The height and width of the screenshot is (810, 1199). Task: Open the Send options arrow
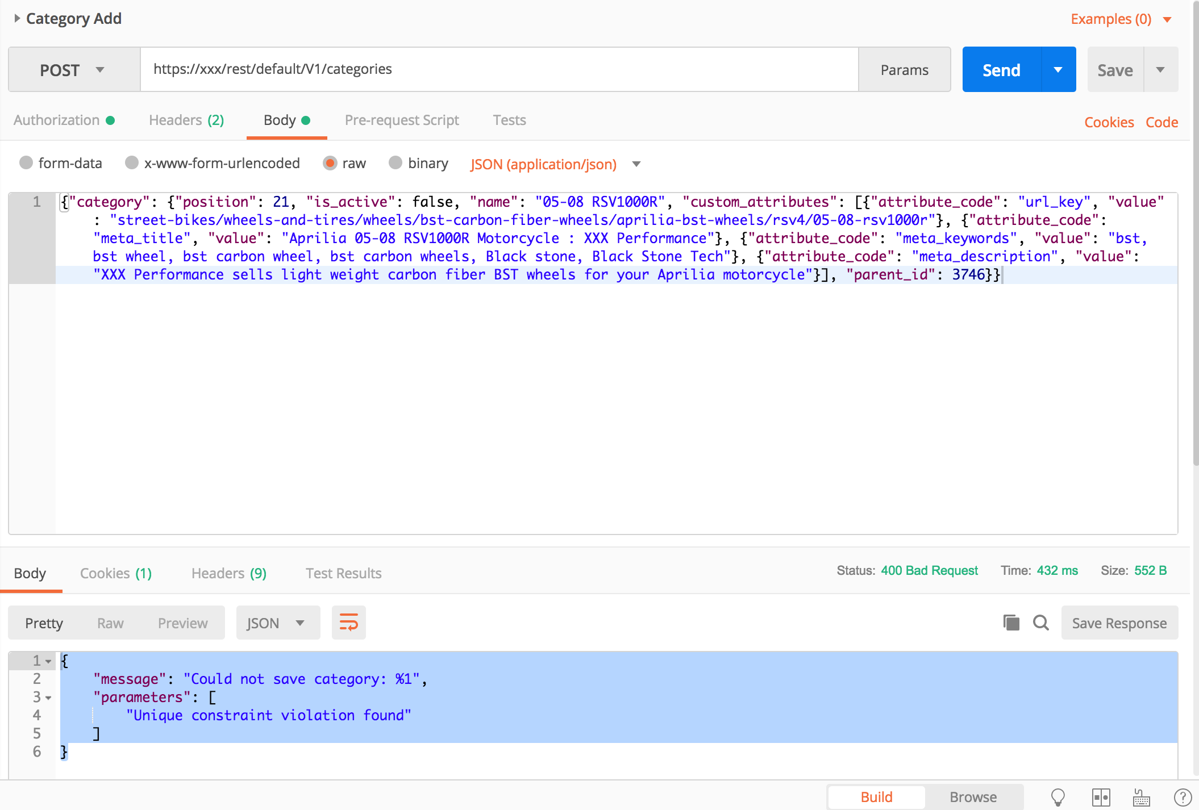(x=1058, y=69)
